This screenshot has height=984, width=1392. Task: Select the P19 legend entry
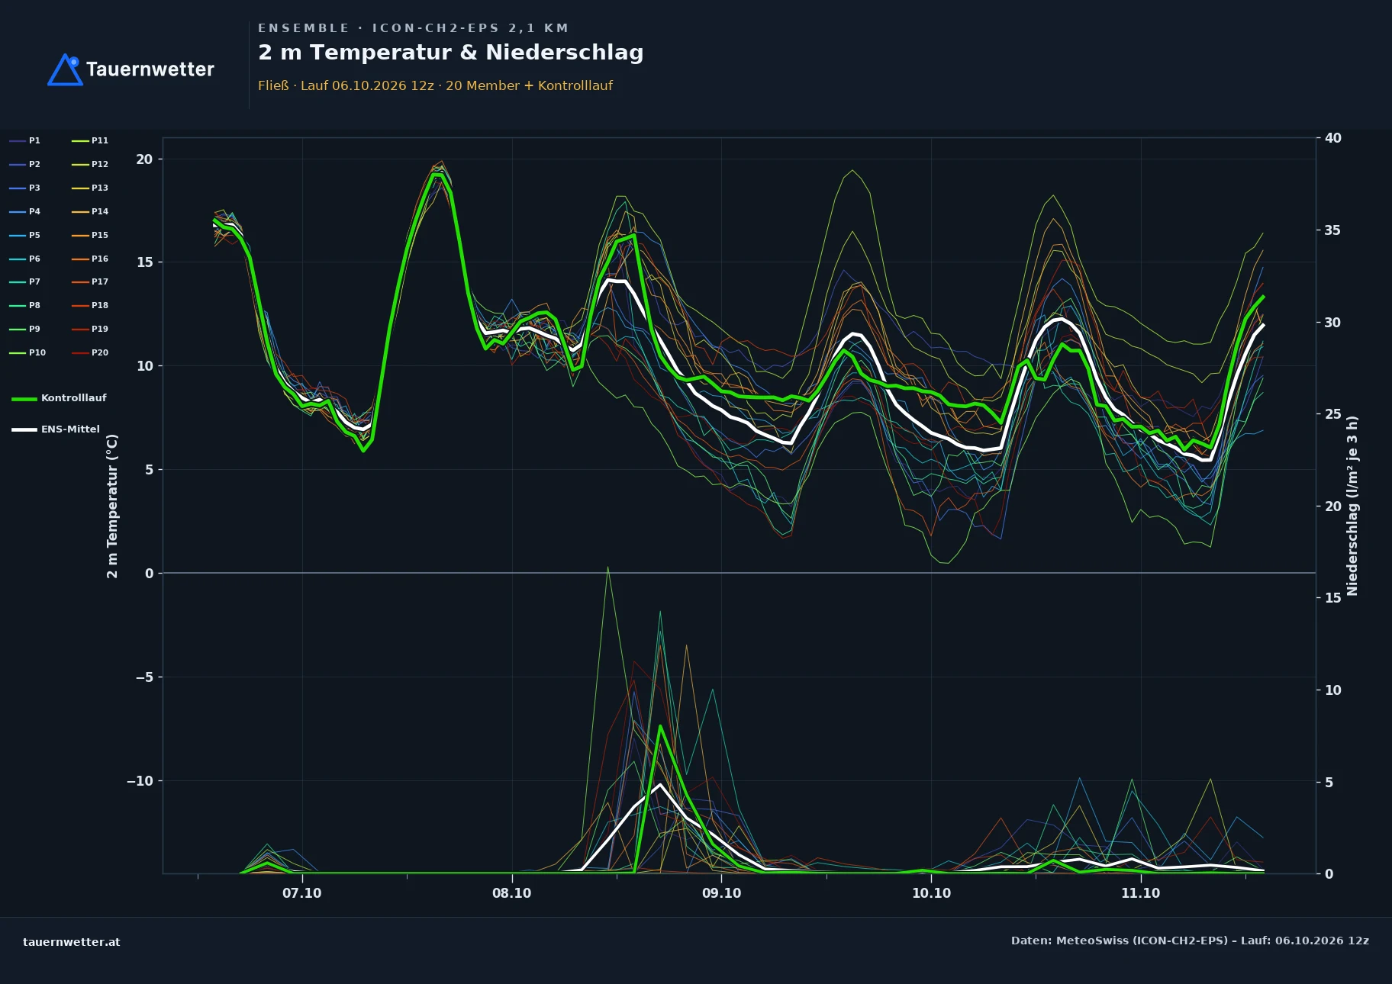(90, 329)
